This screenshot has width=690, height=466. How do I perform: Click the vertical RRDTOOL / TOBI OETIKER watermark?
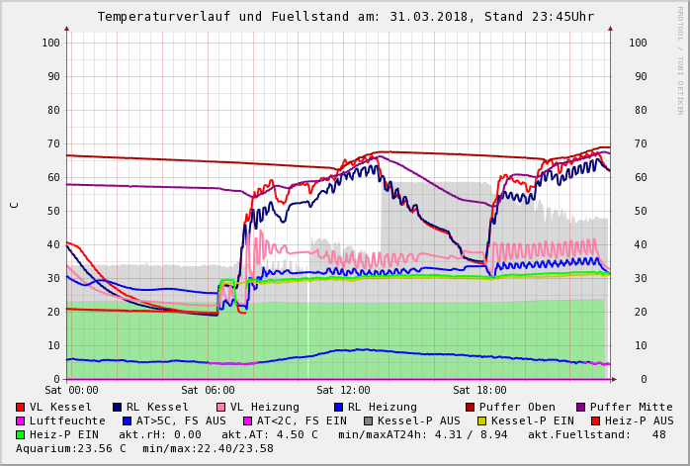[680, 59]
